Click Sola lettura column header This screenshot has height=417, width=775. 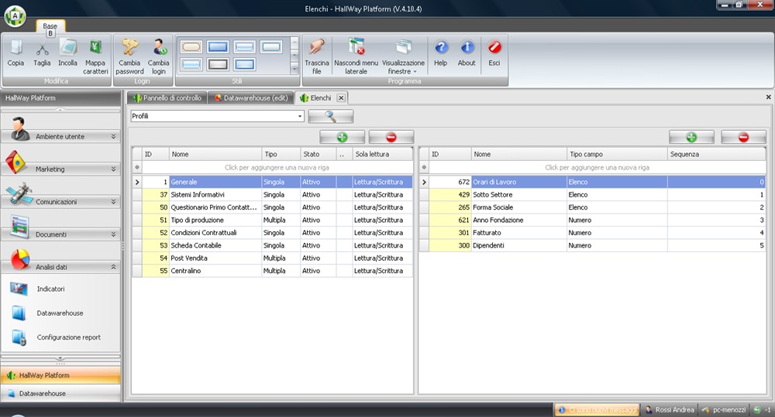tap(382, 154)
